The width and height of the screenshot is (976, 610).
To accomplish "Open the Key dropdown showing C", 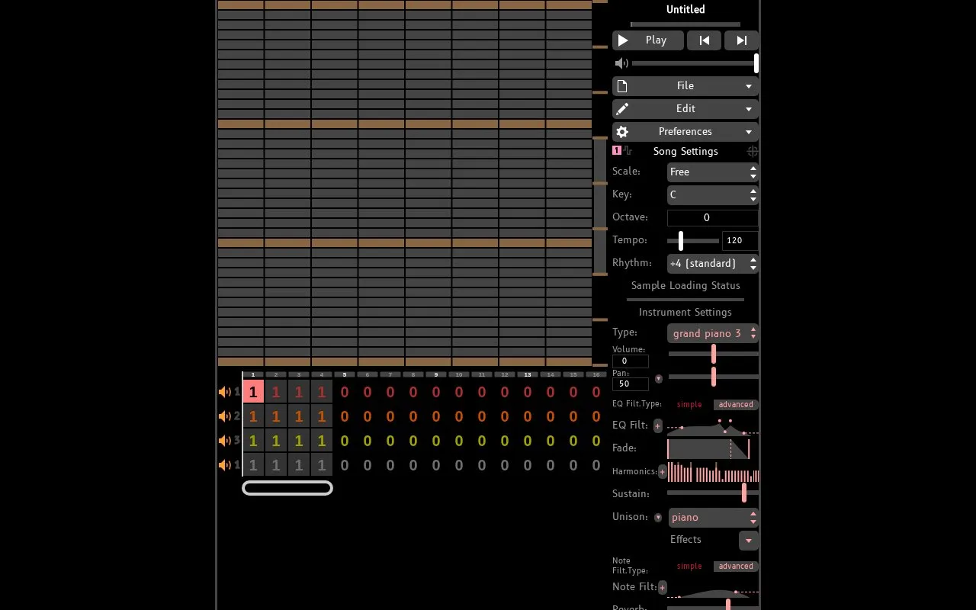I will click(713, 195).
